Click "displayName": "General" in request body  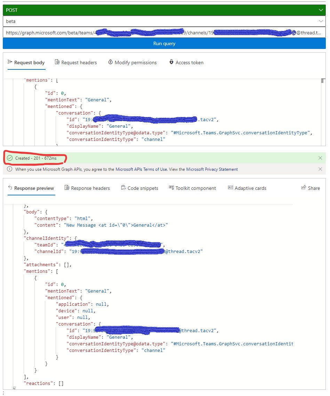coord(100,126)
